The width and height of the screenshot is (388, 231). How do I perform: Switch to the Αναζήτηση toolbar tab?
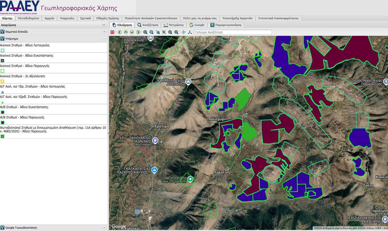148,25
